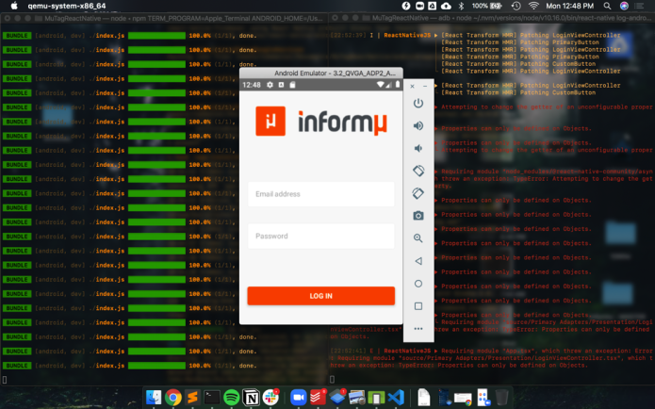Viewport: 655px width, 409px height.
Task: Activate the emulator zoom tool
Action: point(418,238)
